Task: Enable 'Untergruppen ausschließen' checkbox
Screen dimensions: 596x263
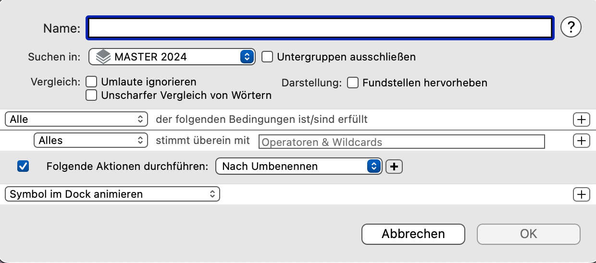Action: tap(267, 57)
